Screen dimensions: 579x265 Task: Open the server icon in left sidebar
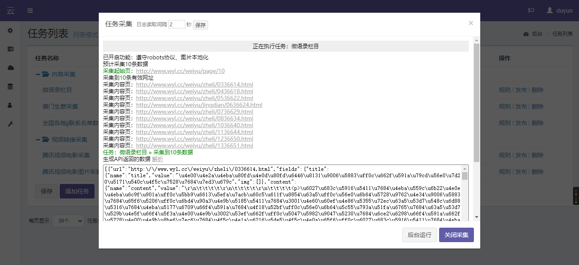click(x=10, y=49)
